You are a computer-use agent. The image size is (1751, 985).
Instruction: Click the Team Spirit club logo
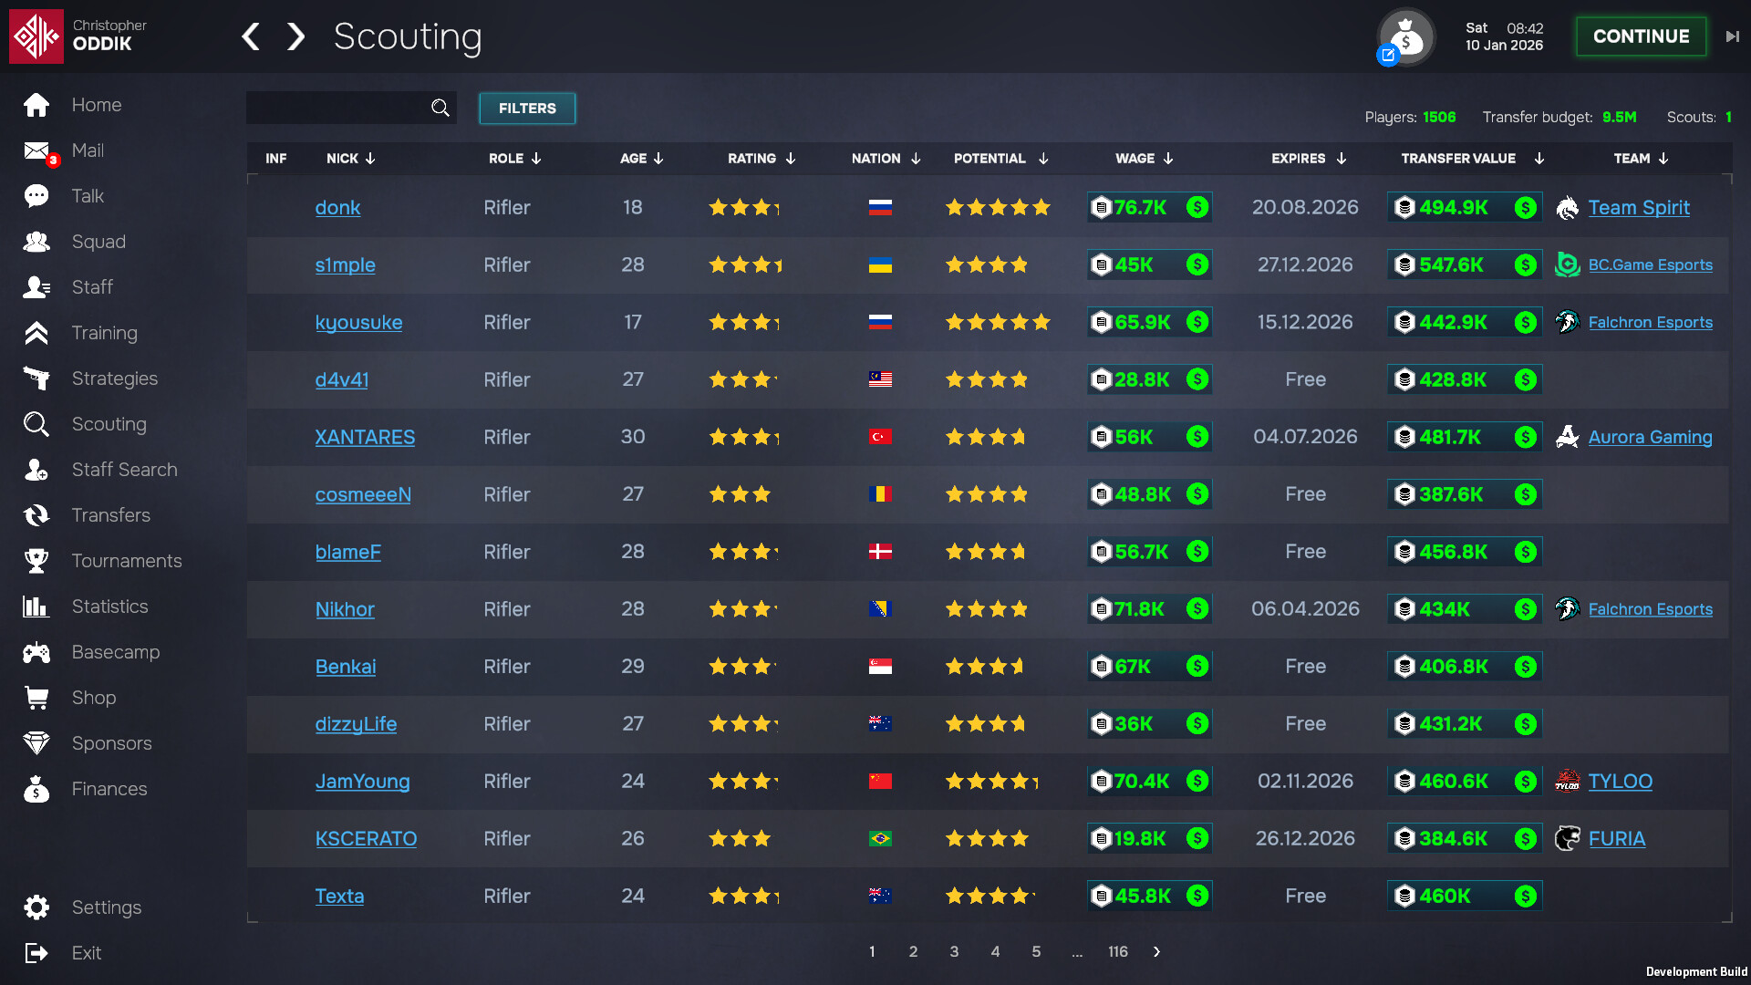[1568, 207]
